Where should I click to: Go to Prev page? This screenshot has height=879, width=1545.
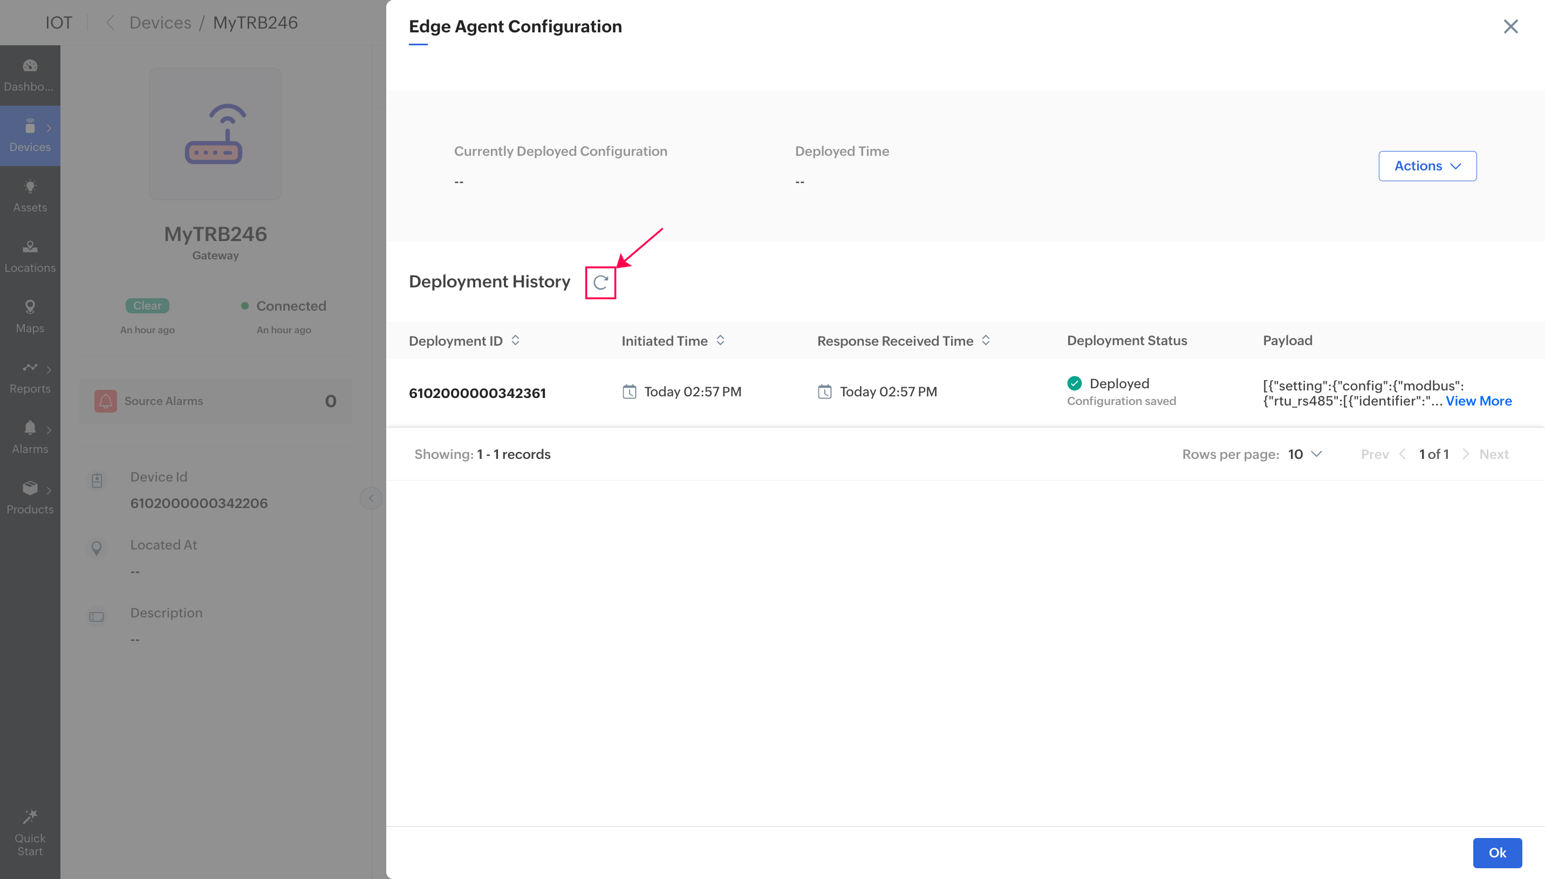1374,454
